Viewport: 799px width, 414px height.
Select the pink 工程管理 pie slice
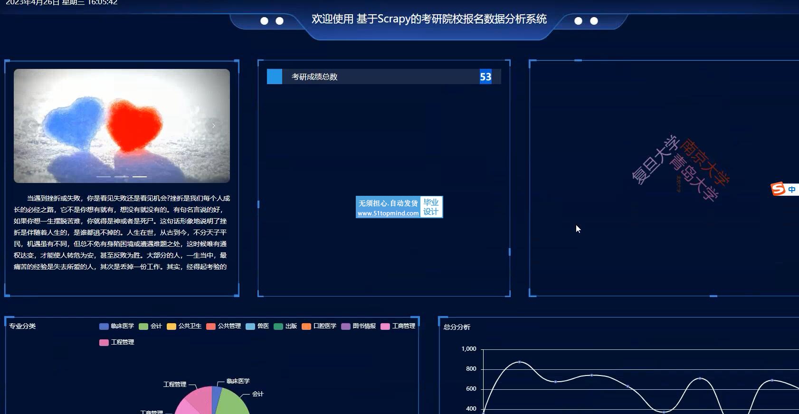click(x=202, y=399)
